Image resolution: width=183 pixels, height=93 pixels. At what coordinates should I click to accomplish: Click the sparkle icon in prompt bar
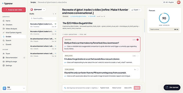(65, 88)
